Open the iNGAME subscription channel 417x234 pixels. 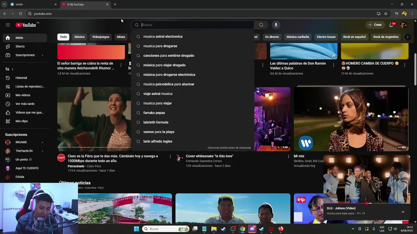pos(25,142)
